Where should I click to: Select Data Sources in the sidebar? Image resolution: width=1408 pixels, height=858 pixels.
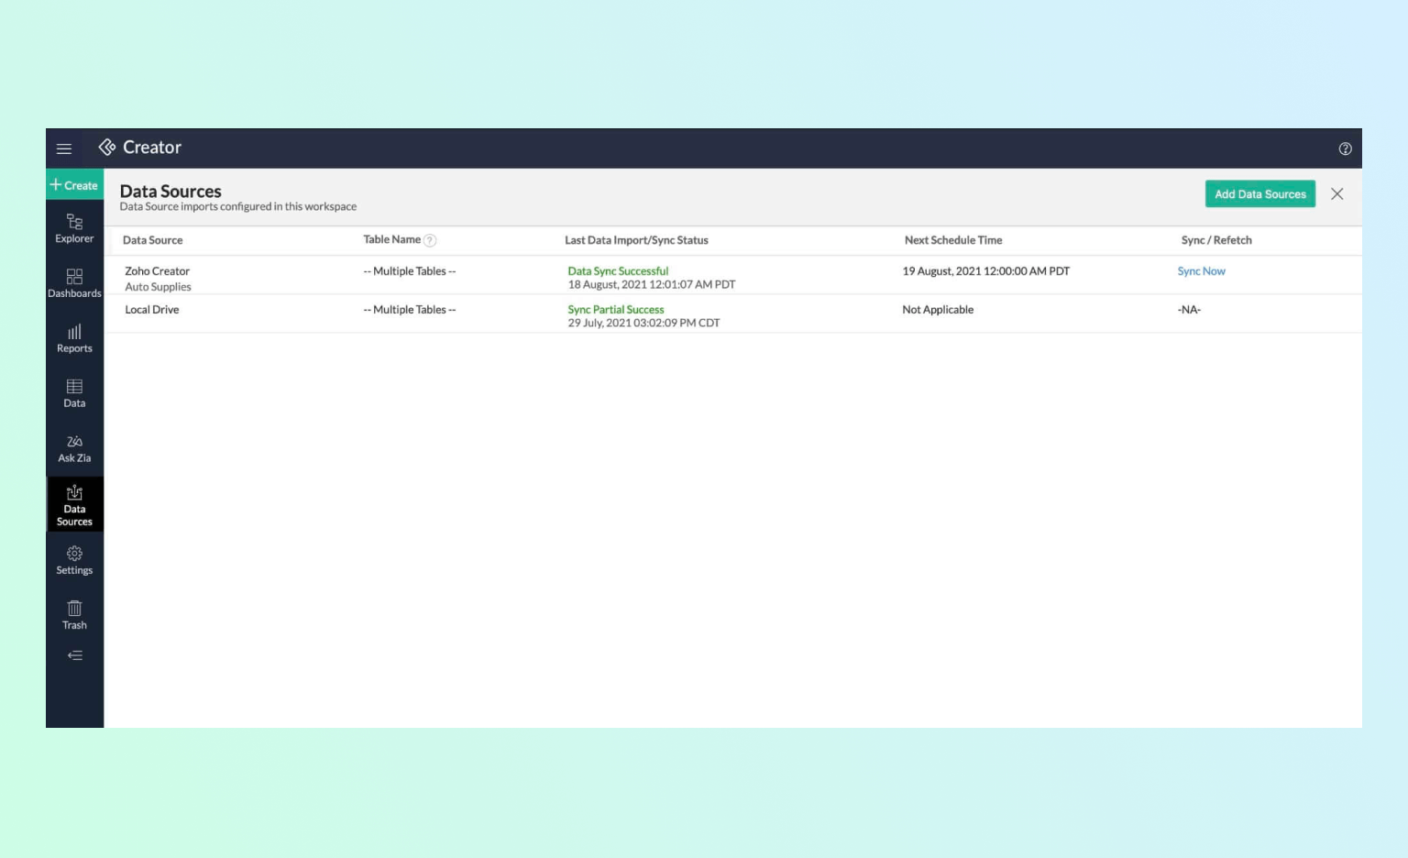pos(74,505)
